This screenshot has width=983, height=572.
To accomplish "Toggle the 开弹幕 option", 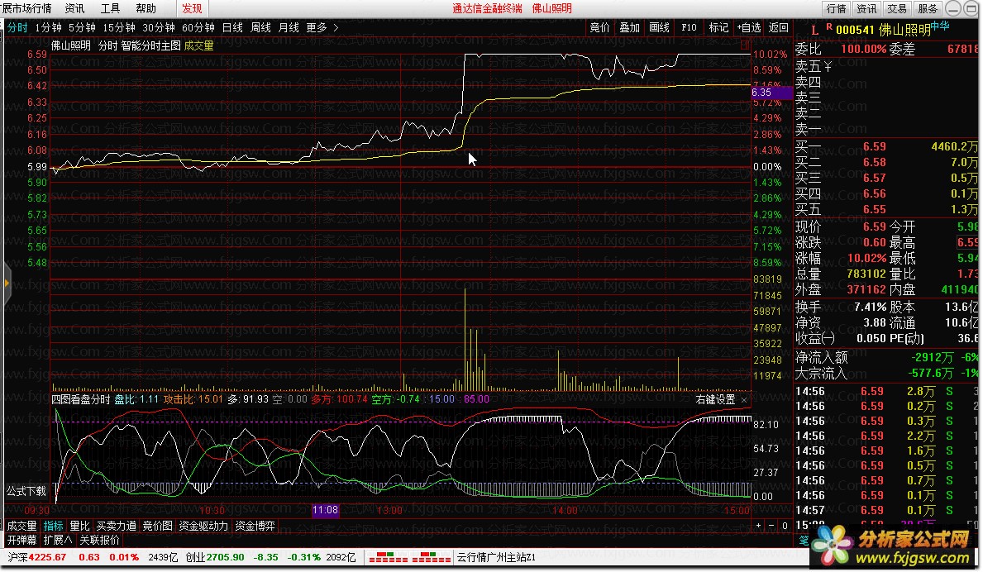I will coord(22,540).
